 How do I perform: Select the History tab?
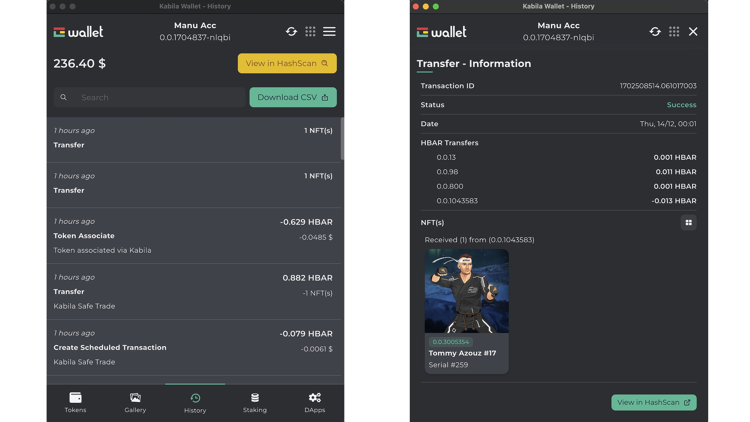click(x=195, y=403)
